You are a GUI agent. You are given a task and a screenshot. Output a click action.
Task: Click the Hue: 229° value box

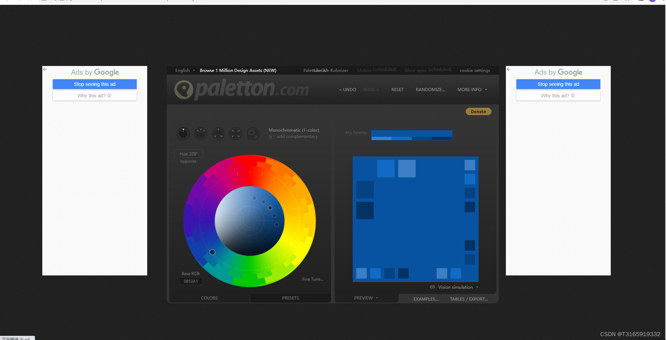189,154
